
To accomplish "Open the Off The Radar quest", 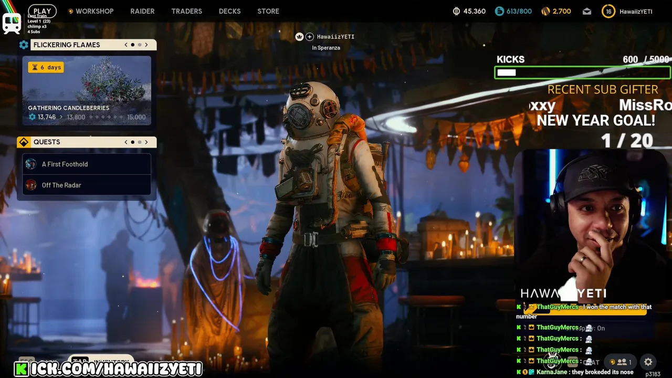I will (x=87, y=185).
